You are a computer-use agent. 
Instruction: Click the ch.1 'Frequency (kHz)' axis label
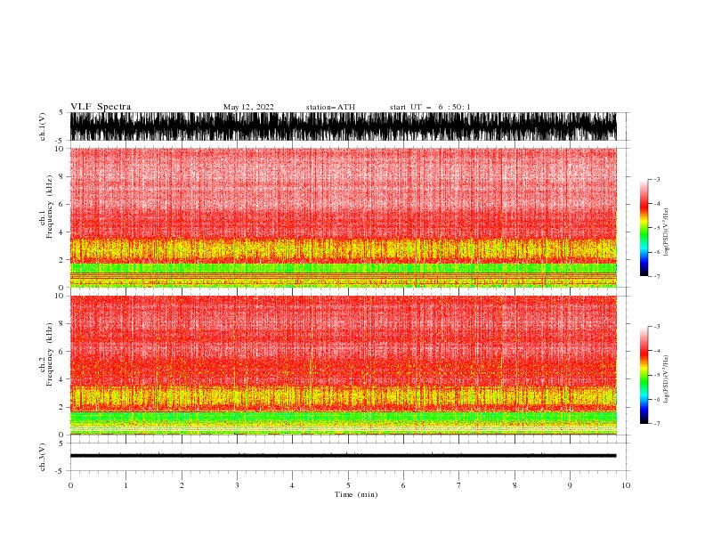pyautogui.click(x=50, y=207)
